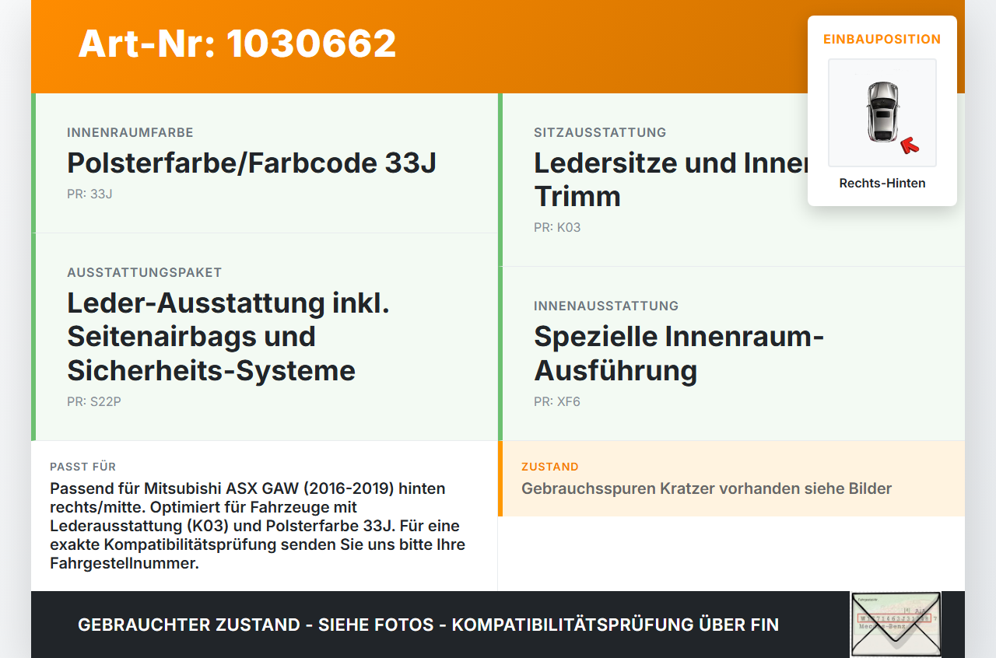The width and height of the screenshot is (996, 658).
Task: Click the Einbauposition panel title
Action: 882,39
